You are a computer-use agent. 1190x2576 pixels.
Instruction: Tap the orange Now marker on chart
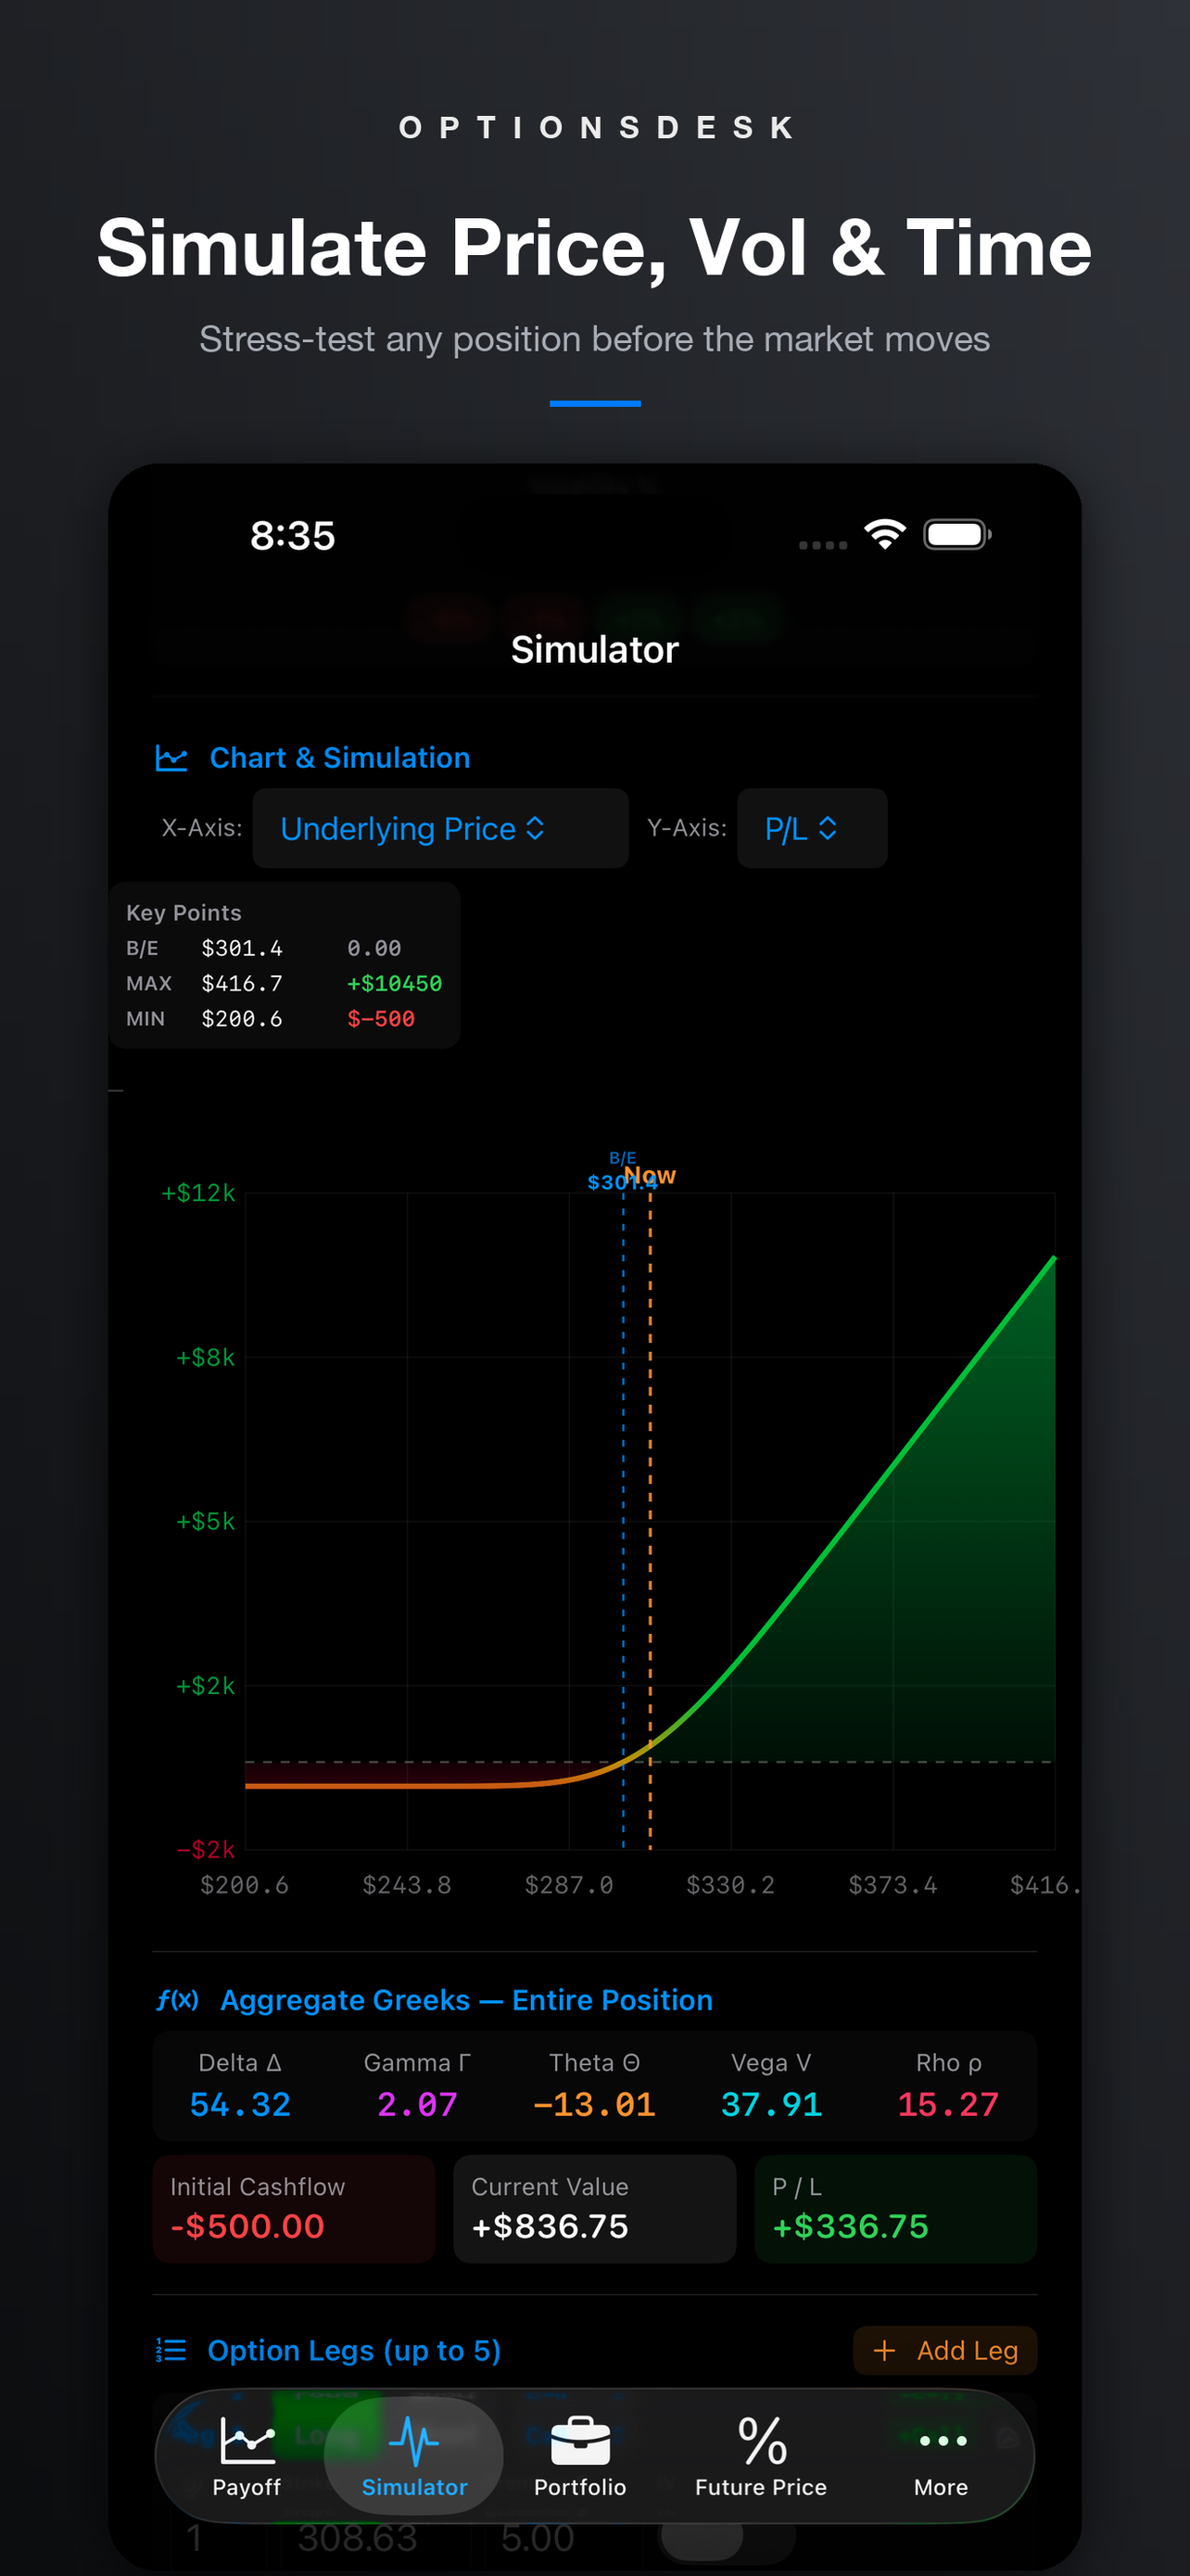[x=651, y=1175]
